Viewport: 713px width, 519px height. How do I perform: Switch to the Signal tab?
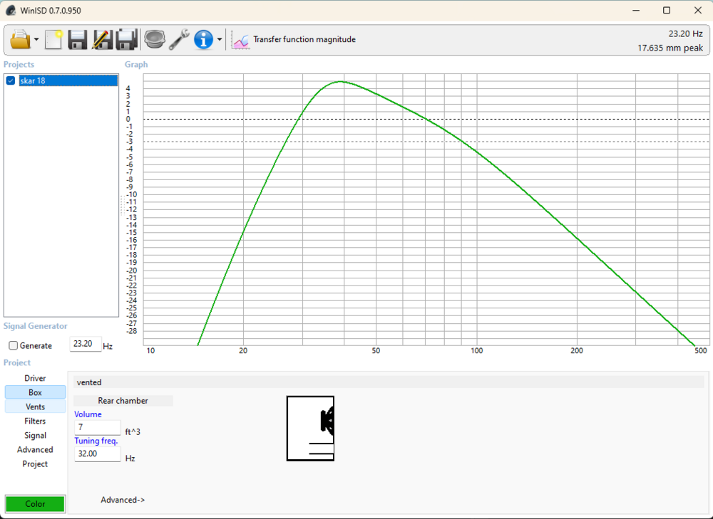35,436
